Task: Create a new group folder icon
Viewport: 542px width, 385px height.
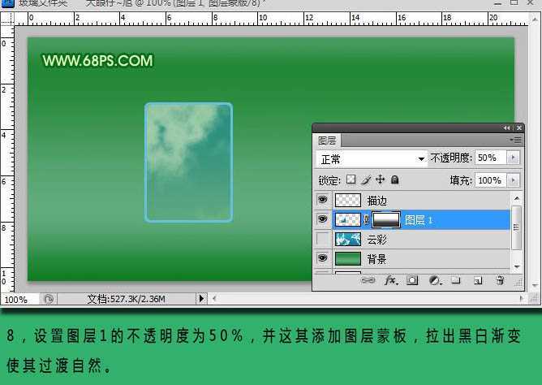Action: tap(456, 280)
